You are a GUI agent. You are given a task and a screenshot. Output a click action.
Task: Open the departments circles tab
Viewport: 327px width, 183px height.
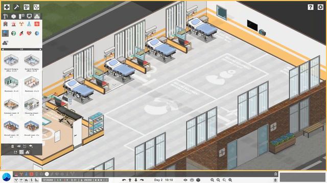27,7
